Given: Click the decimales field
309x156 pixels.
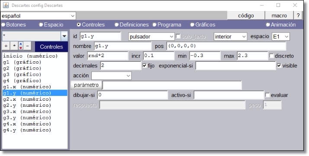Looking at the screenshot, I should (121, 66).
